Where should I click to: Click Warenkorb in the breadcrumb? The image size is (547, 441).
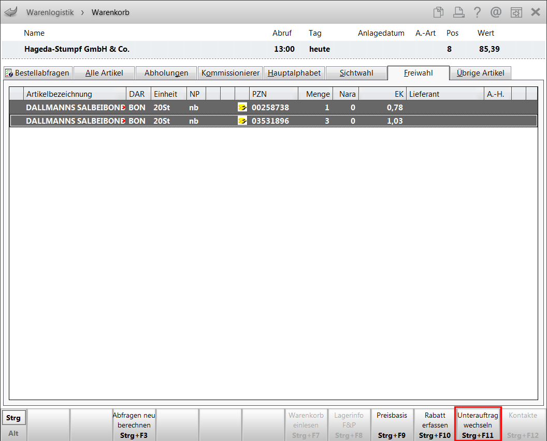point(110,12)
